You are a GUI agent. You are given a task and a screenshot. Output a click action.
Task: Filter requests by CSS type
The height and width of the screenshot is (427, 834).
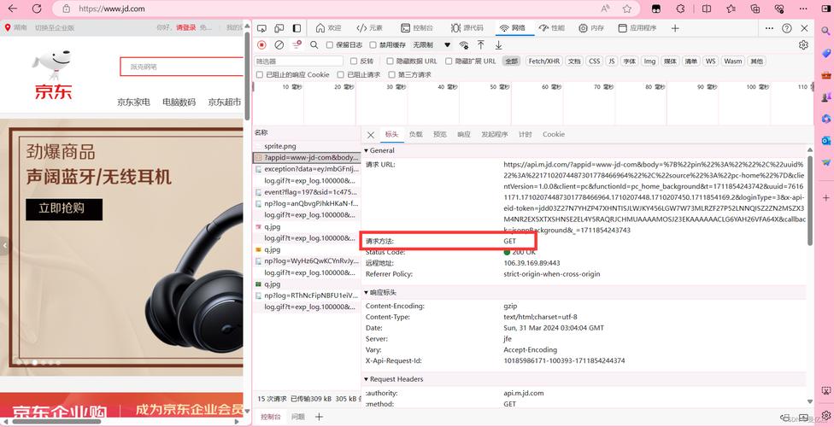(594, 61)
